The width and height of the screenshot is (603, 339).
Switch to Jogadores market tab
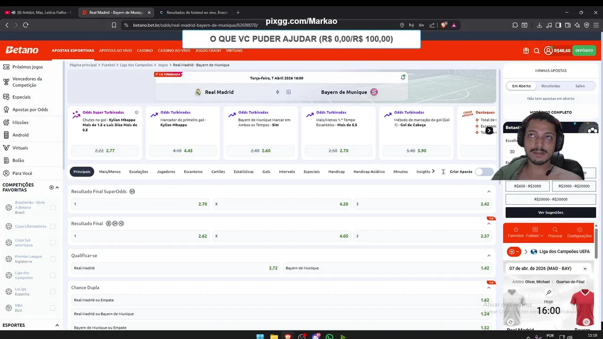pos(166,172)
